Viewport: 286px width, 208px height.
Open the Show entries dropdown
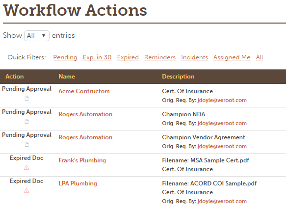point(37,36)
